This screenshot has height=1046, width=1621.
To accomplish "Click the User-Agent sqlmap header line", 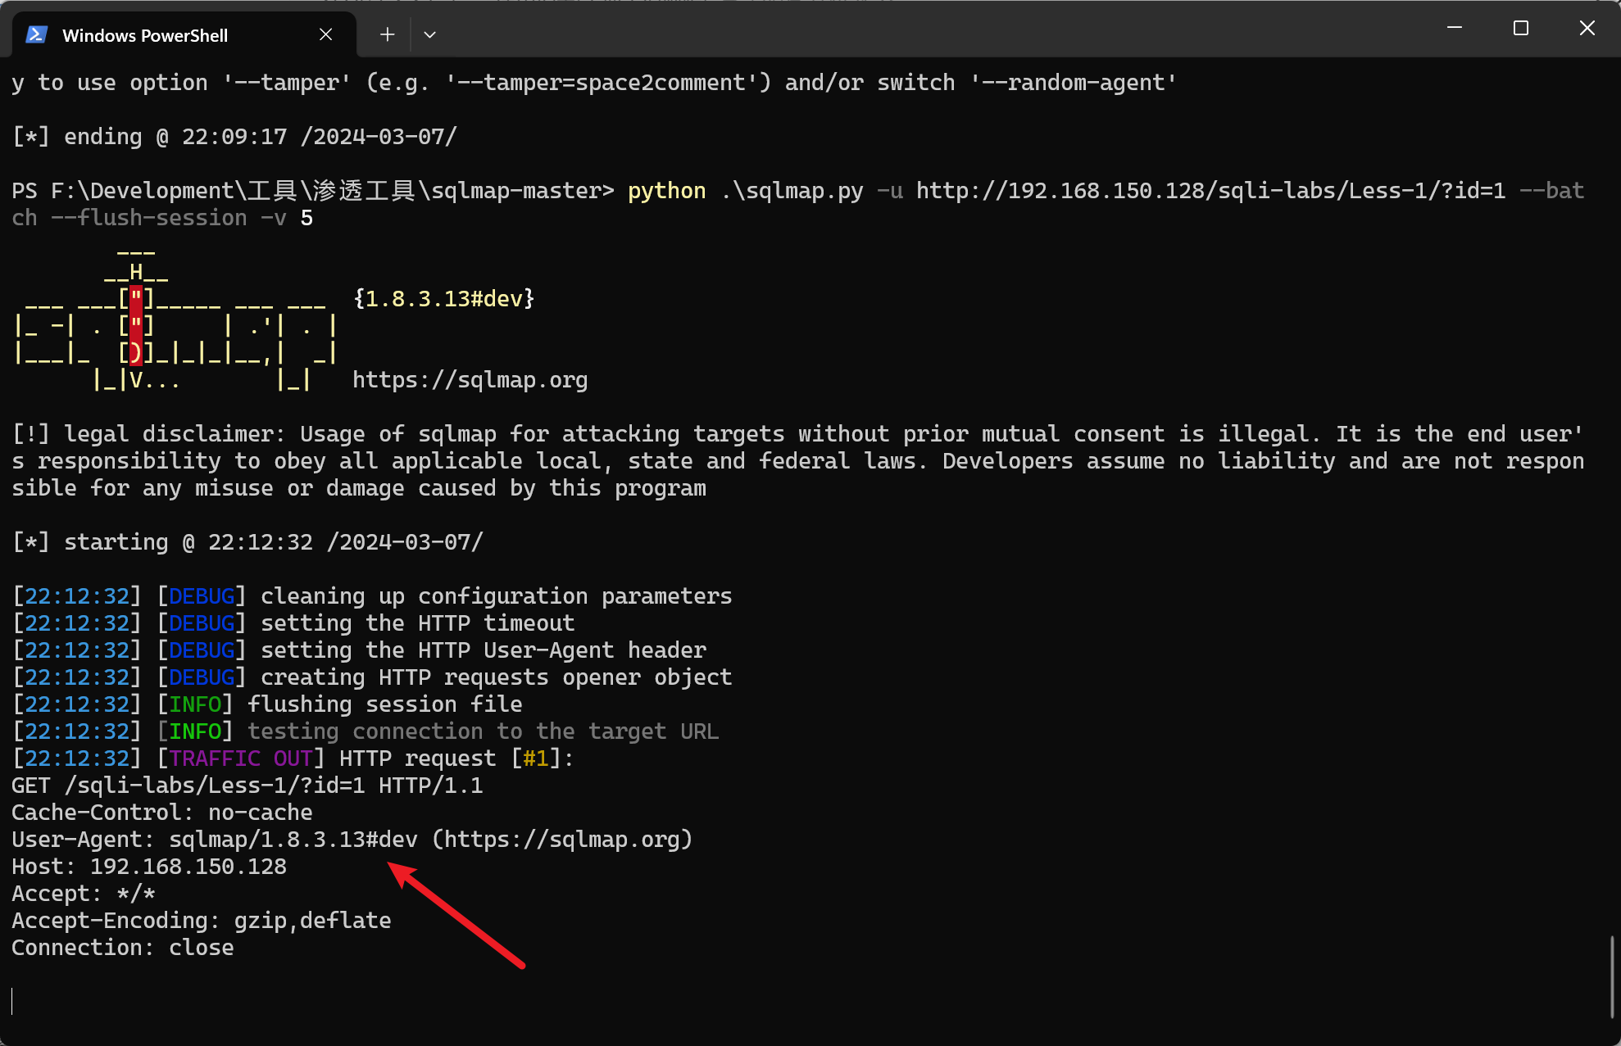I will (x=352, y=840).
